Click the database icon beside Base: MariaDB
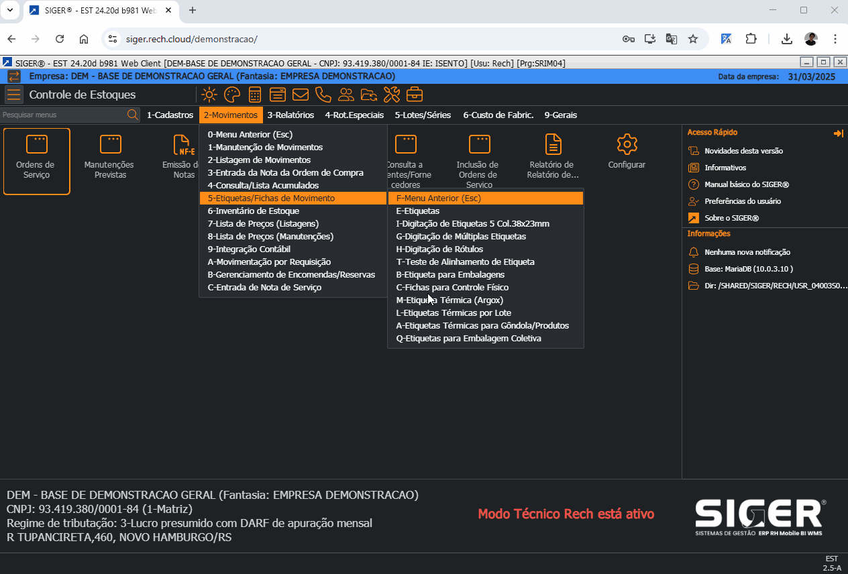The image size is (848, 574). click(x=694, y=269)
